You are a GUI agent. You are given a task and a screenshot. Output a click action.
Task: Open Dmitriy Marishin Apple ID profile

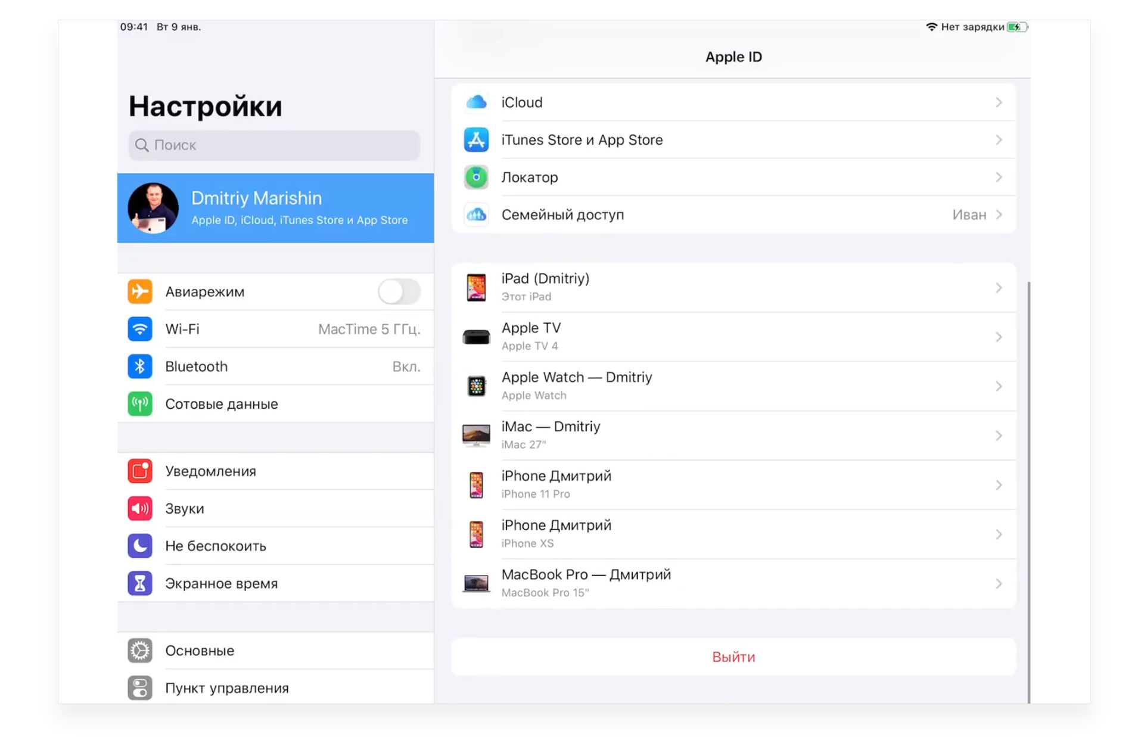point(275,208)
